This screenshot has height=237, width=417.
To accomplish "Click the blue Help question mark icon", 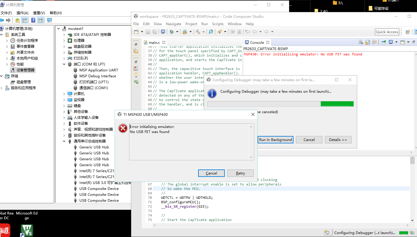I will [x=33, y=20].
